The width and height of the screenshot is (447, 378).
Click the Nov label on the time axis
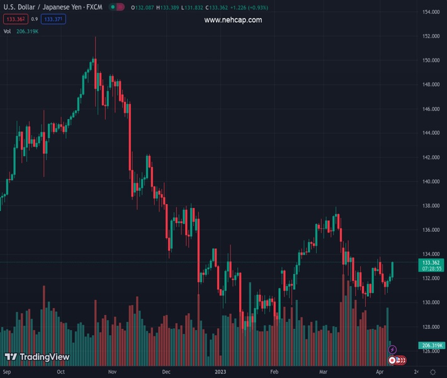pos(112,372)
